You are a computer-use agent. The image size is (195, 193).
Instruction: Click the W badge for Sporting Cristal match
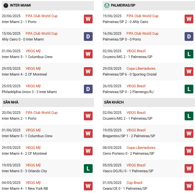click(x=189, y=72)
